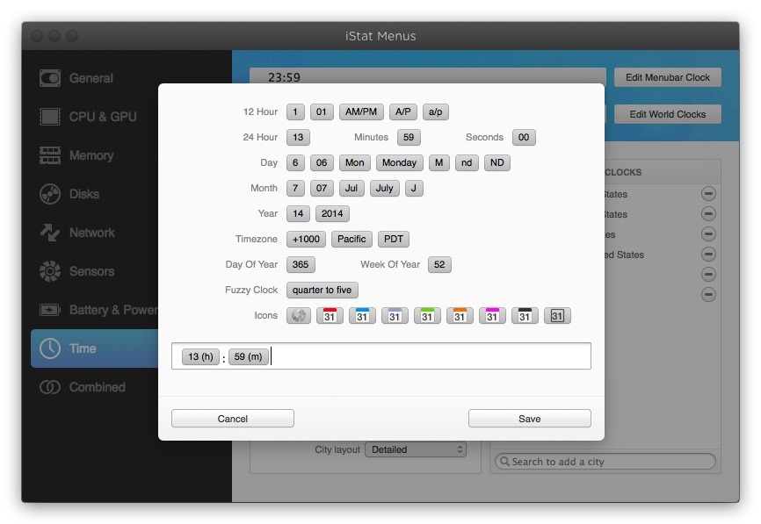Viewport: 761px width, 524px height.
Task: Click Edit World Clocks
Action: (x=667, y=114)
